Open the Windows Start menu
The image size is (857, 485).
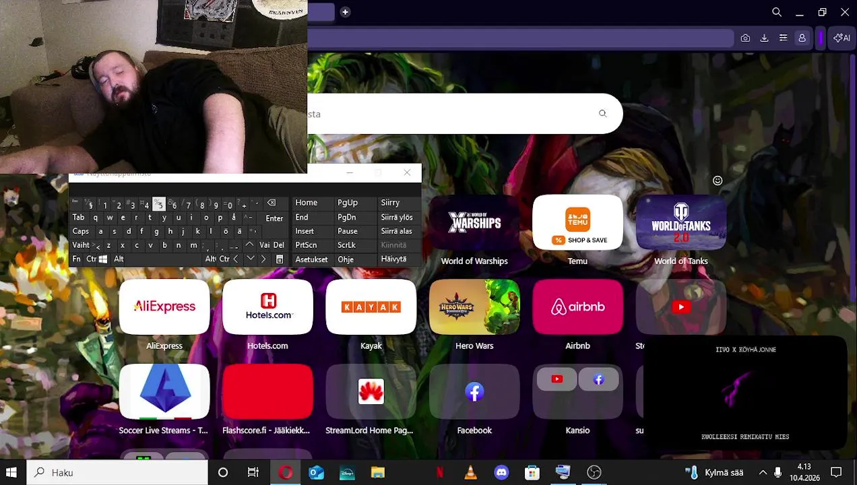(11, 472)
